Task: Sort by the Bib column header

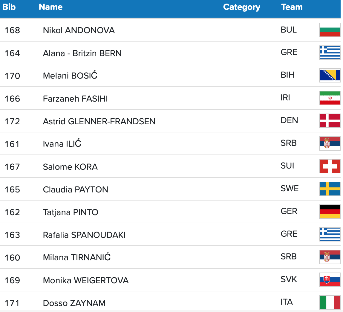Action: pyautogui.click(x=9, y=7)
